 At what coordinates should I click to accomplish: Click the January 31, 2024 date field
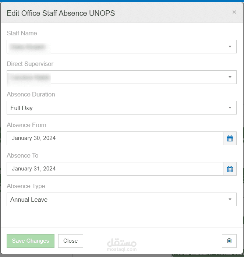115,169
